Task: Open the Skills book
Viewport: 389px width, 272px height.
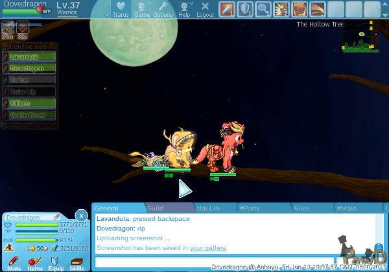Action: tap(77, 262)
